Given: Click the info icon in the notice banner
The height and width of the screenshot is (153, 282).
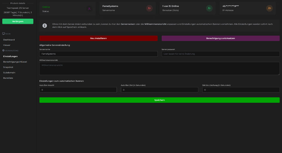Looking at the screenshot, I should click(44, 25).
